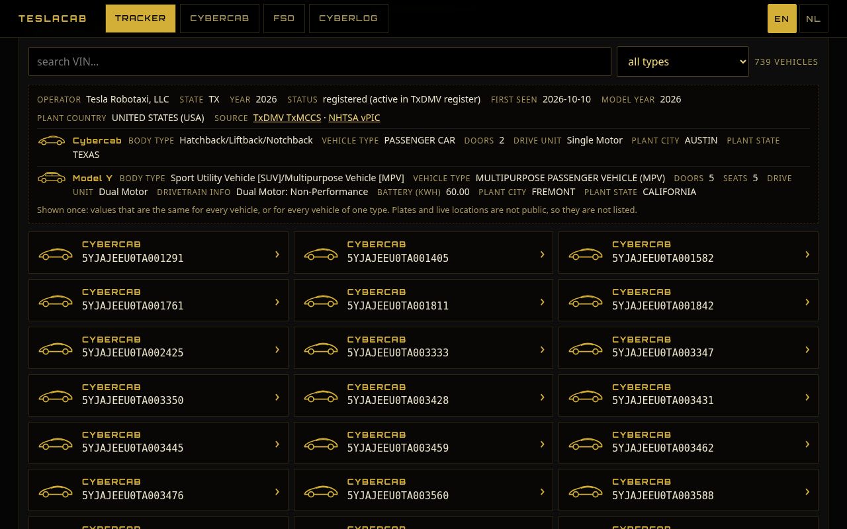Follow the TxDMV TxMCCS source link
Screen dimensions: 847x529
tap(287, 118)
